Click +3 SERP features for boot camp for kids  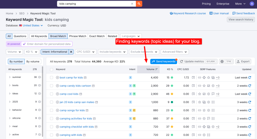click(218, 78)
